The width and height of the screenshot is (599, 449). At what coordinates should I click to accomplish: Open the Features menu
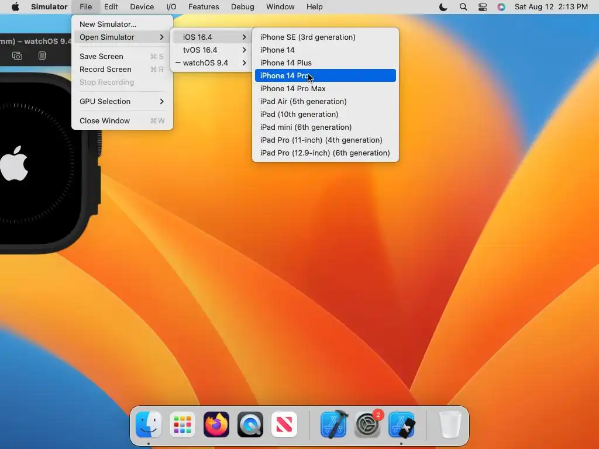(204, 7)
